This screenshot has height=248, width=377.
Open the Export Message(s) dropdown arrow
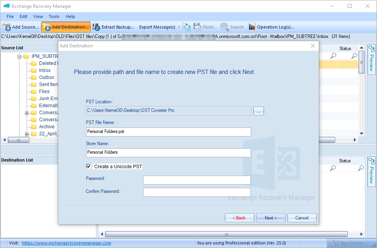tap(178, 27)
